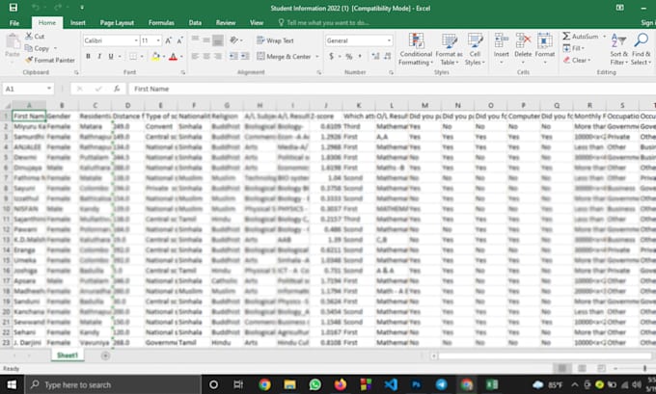This screenshot has width=656, height=394.
Task: Decrease font size with small A
Action: click(179, 40)
